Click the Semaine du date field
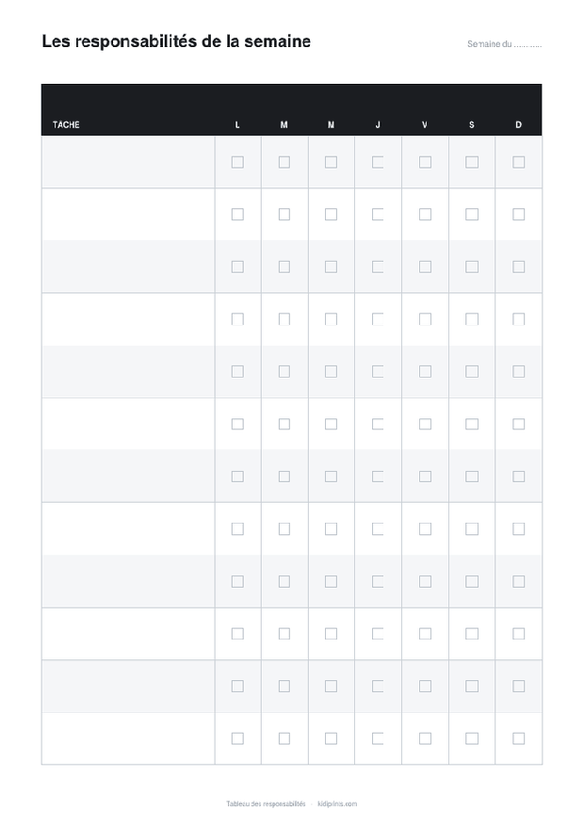Image resolution: width=584 pixels, height=826 pixels. click(x=505, y=44)
